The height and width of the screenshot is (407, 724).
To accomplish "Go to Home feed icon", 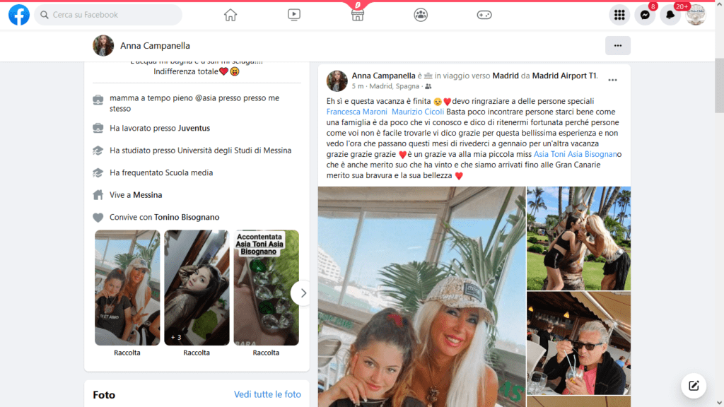I will (x=230, y=15).
